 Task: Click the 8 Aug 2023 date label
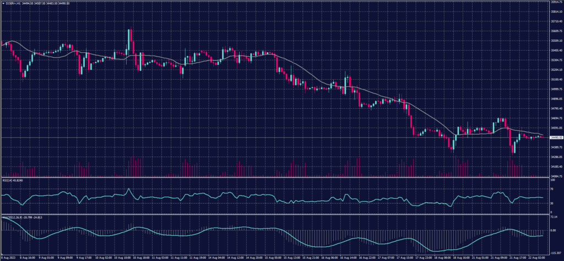click(10, 258)
